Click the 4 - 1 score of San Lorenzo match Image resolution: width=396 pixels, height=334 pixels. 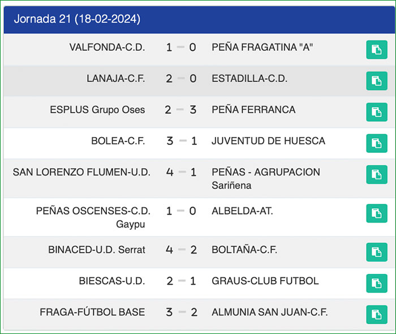181,172
